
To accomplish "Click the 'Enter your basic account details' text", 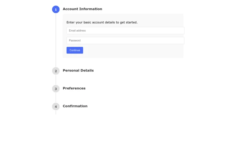I will [x=102, y=22].
